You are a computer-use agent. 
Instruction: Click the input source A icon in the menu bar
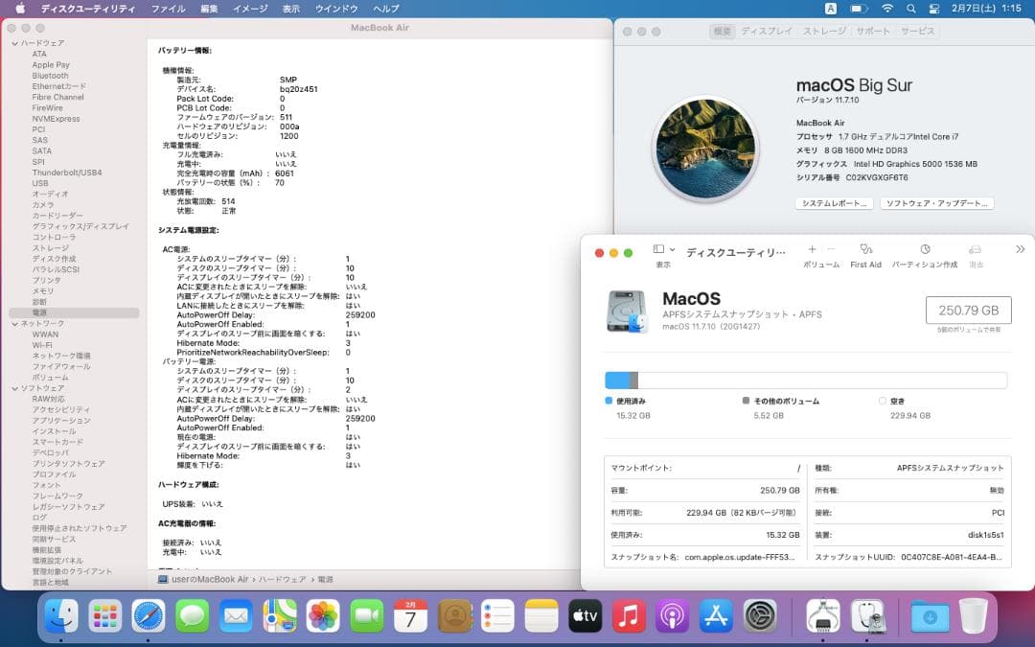click(830, 9)
